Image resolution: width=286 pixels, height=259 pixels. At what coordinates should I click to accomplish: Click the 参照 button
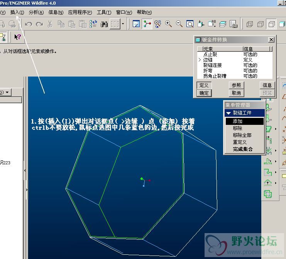pyautogui.click(x=236, y=85)
